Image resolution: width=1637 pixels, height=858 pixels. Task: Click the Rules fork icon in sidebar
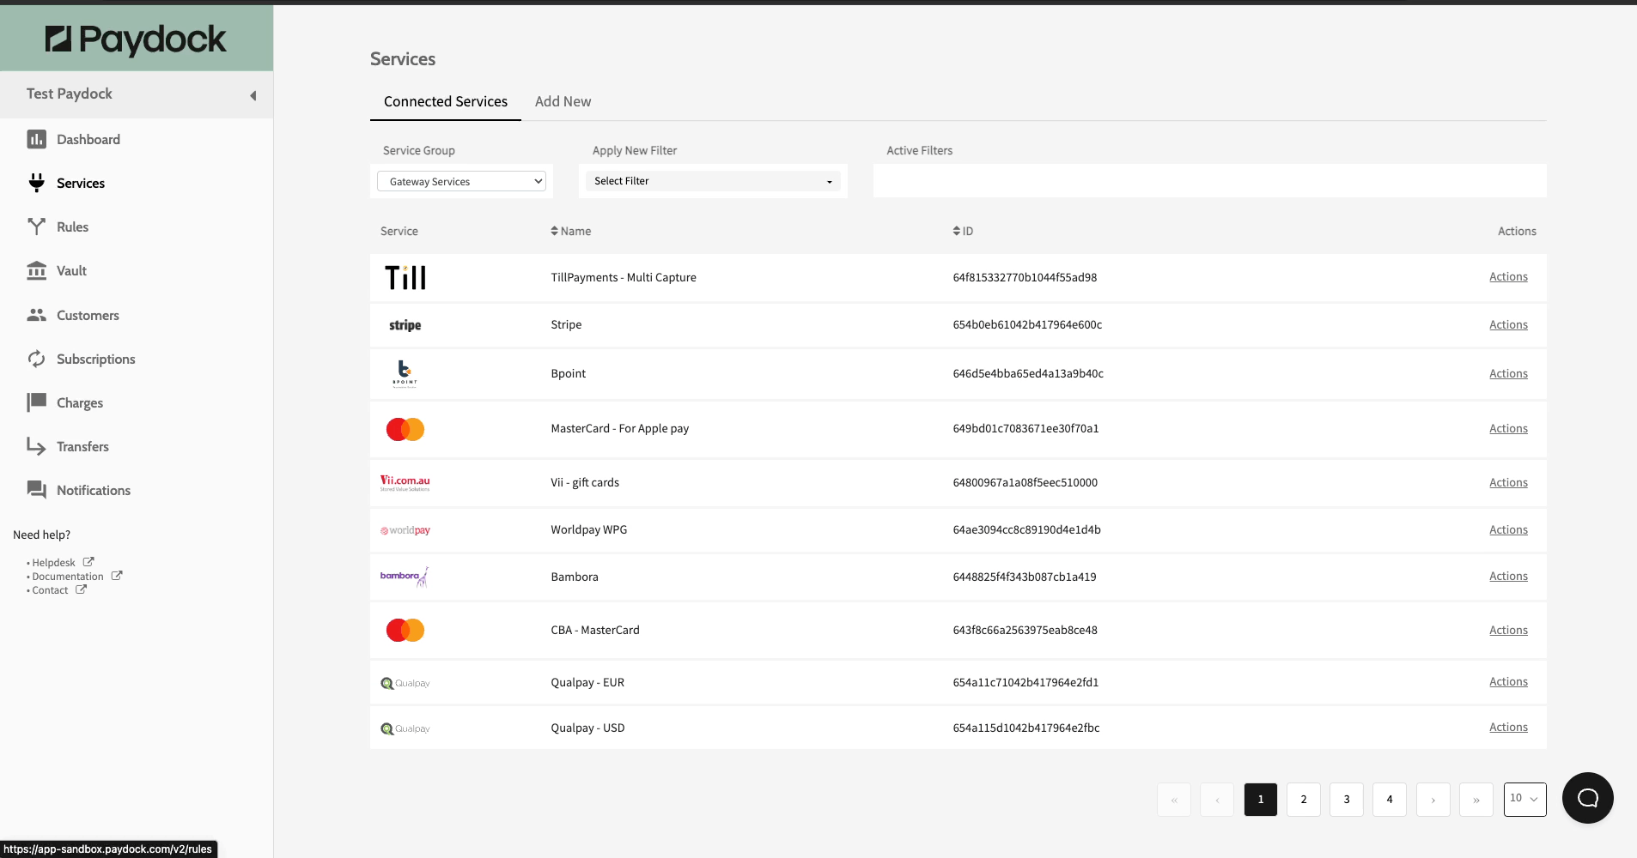click(x=36, y=227)
